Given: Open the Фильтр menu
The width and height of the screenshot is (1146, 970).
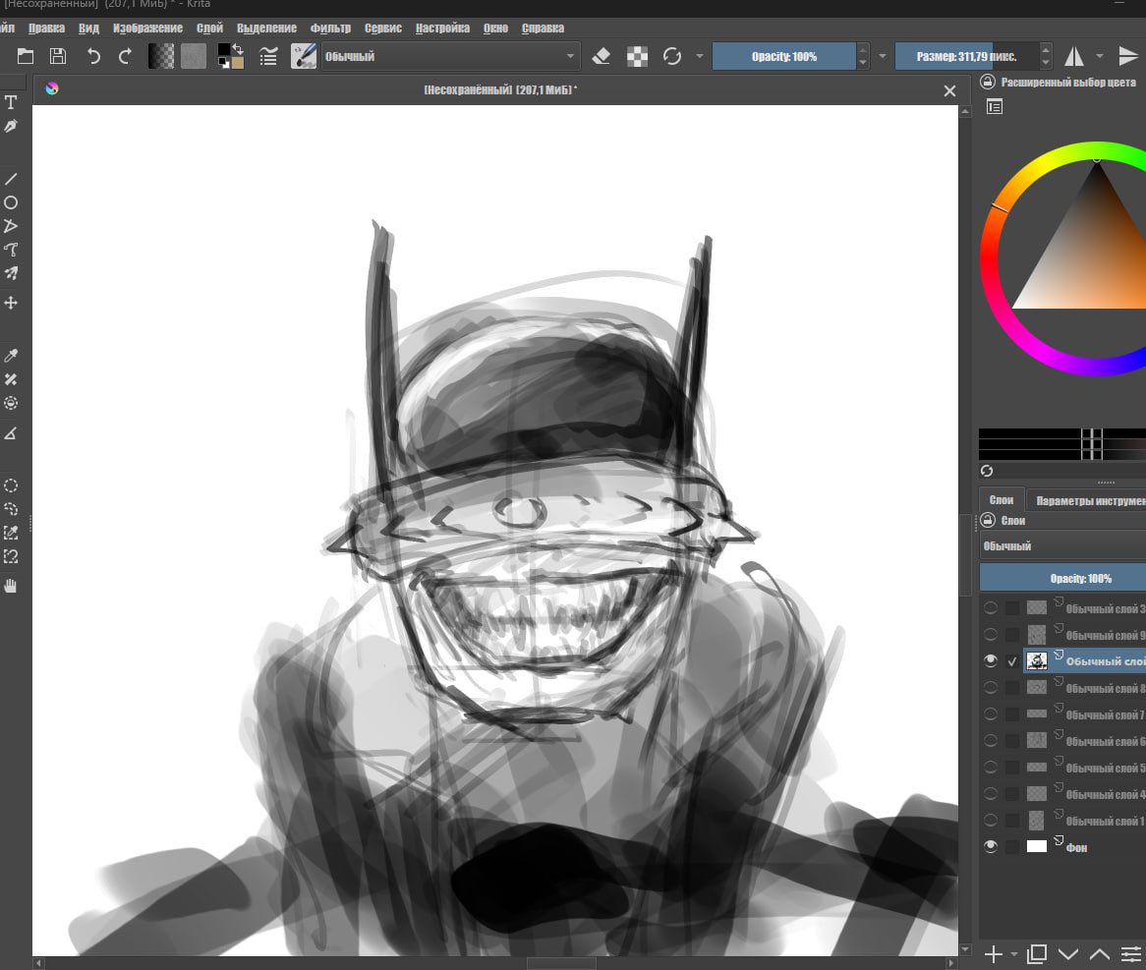Looking at the screenshot, I should (330, 28).
